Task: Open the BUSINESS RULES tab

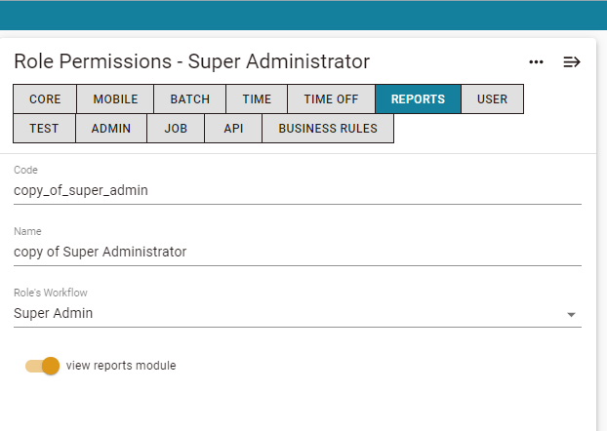Action: point(328,129)
